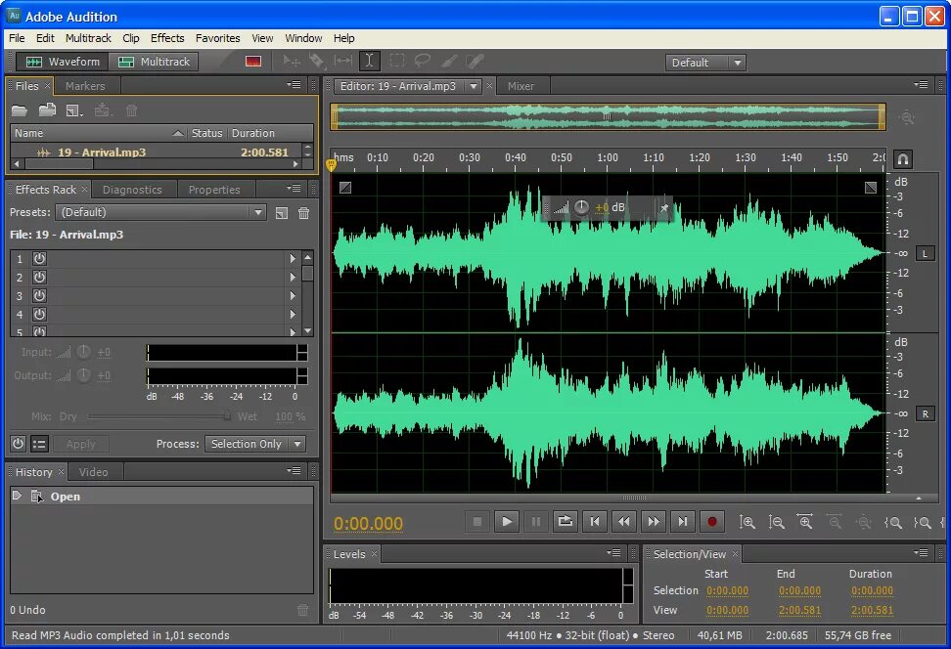Toggle power for effect slot 3
This screenshot has height=649, width=951.
click(x=39, y=296)
